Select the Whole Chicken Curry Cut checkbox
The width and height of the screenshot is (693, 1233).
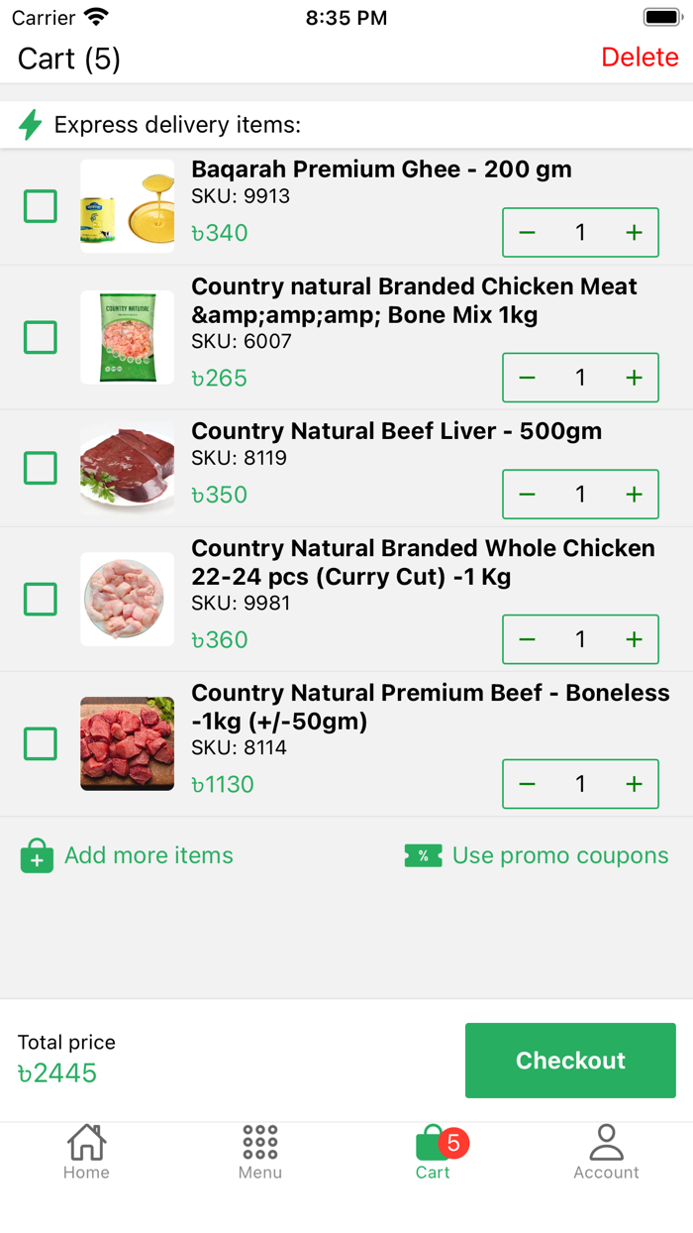pos(40,599)
